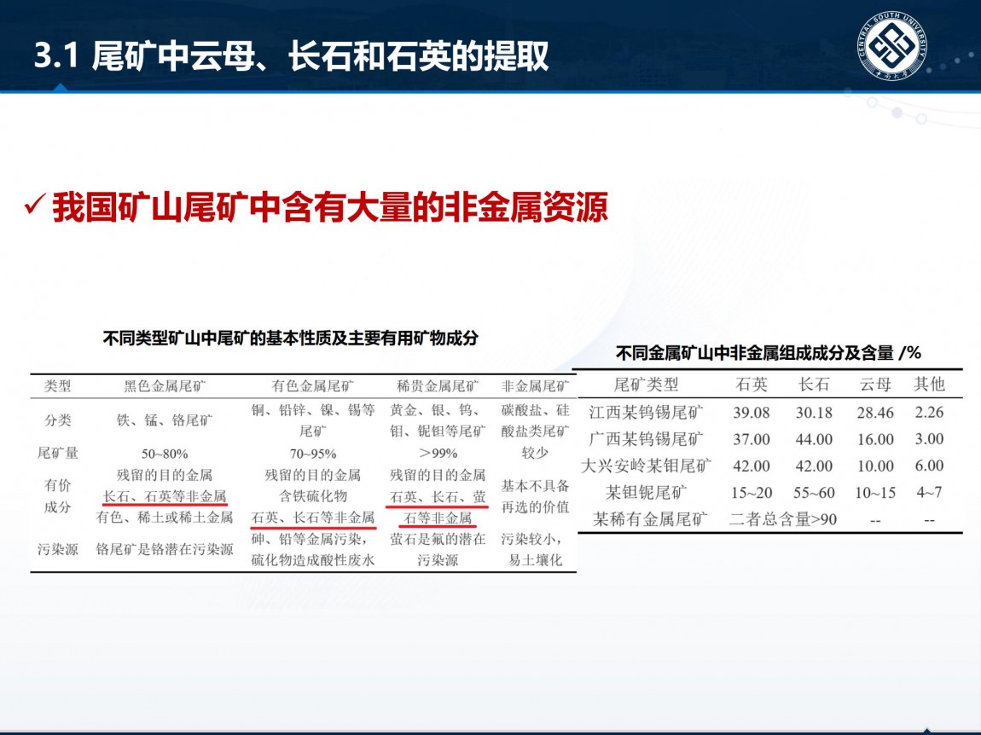Viewport: 981px width, 735px height.
Task: Click cell '含铁硫化物'
Action: [x=313, y=496]
